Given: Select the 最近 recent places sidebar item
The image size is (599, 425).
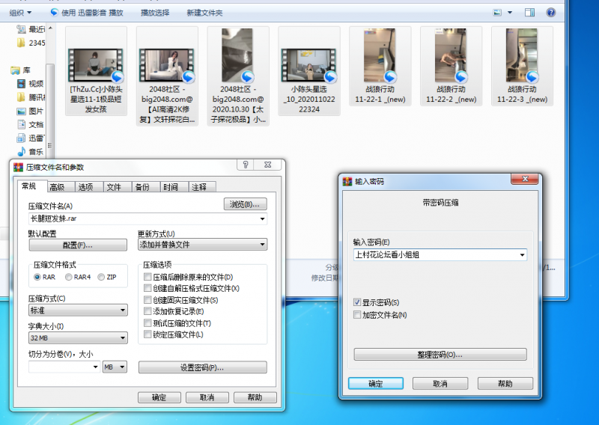Looking at the screenshot, I should 31,29.
